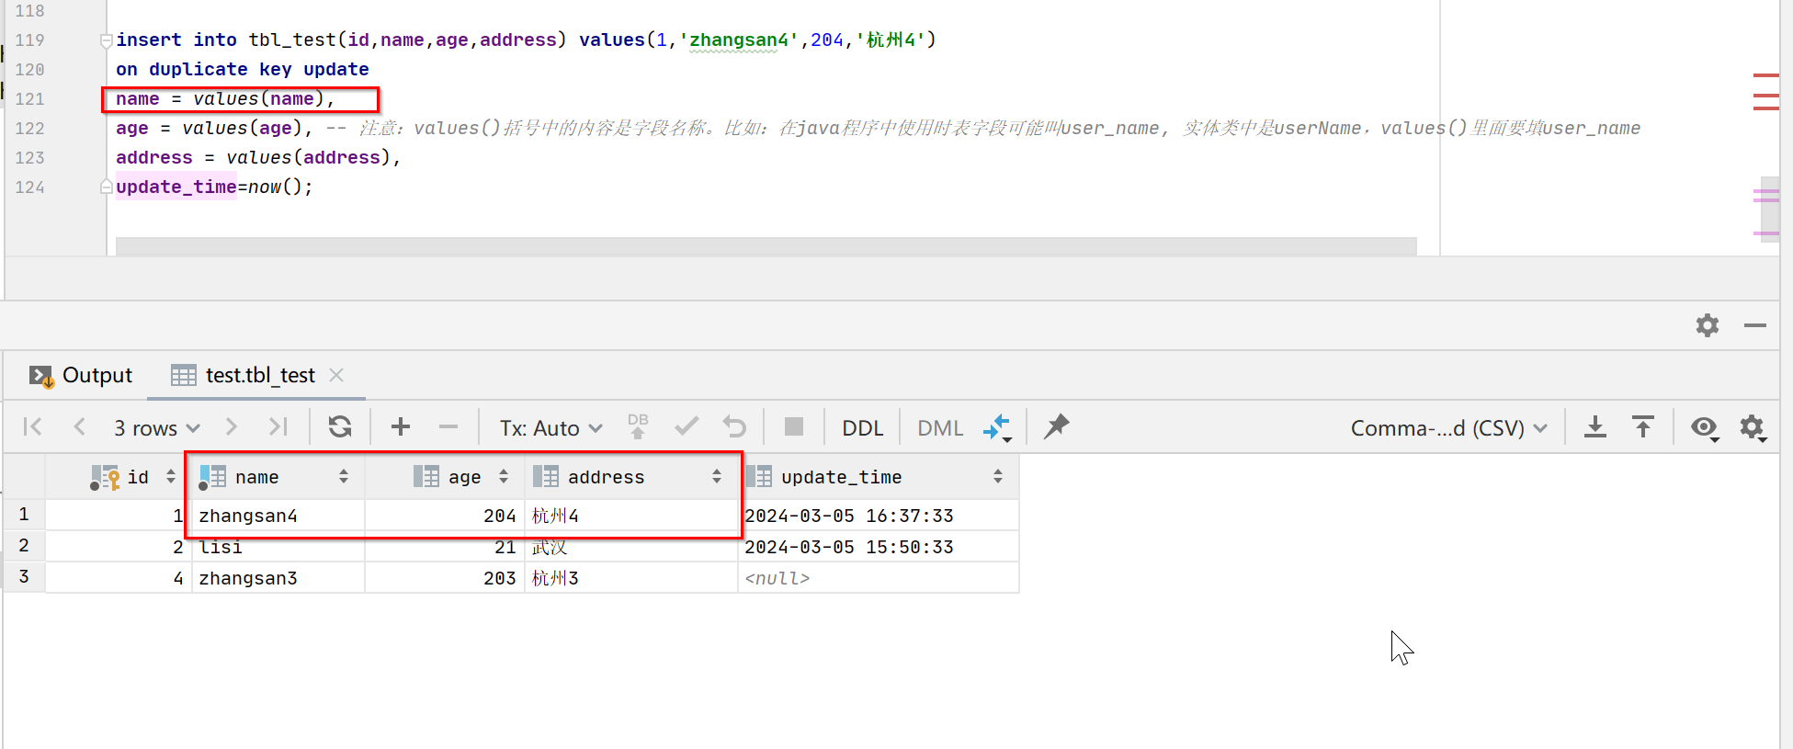Click the 'zhangsan4' string literal in editor

pyautogui.click(x=739, y=40)
